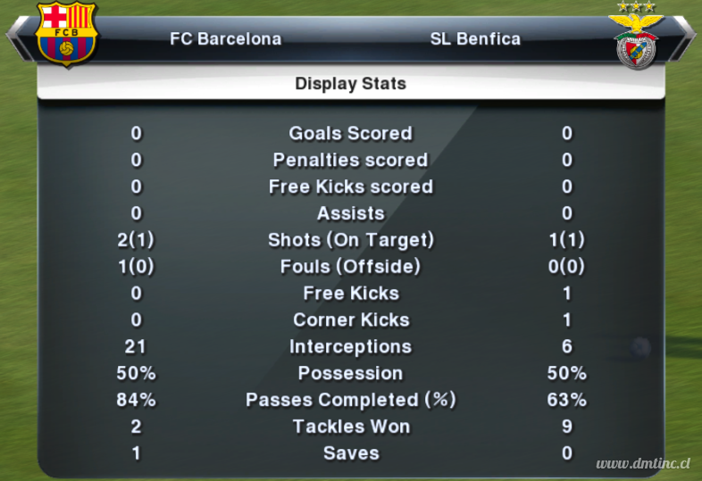Select the FC Barcelona team name

tap(226, 39)
